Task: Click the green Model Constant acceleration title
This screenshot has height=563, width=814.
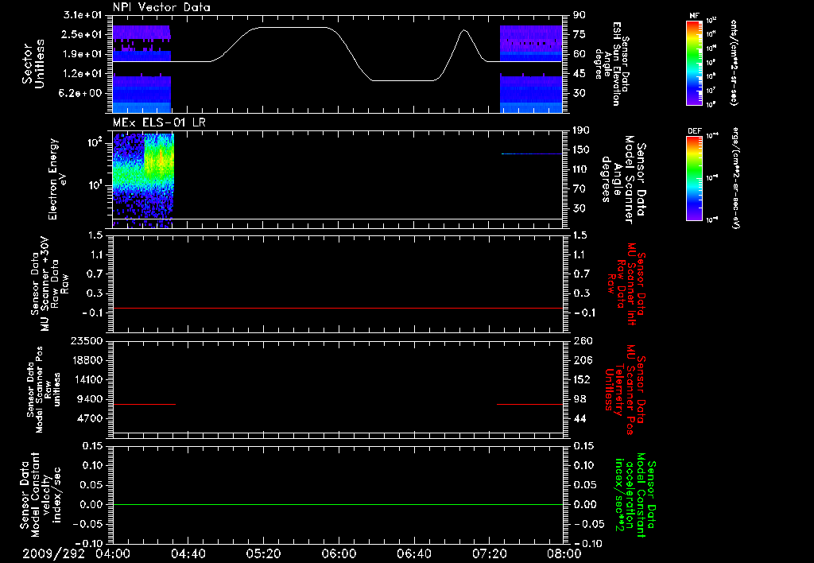Action: pos(635,495)
